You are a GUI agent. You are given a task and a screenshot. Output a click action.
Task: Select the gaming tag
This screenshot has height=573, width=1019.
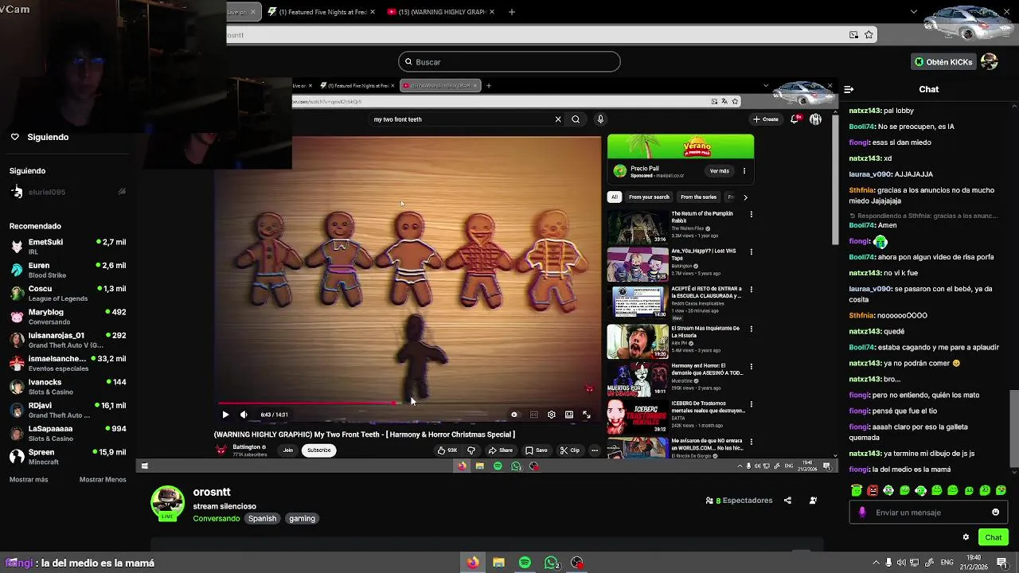[x=302, y=519]
